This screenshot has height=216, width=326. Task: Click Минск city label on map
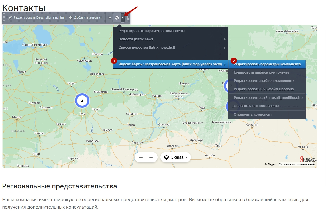point(17,117)
